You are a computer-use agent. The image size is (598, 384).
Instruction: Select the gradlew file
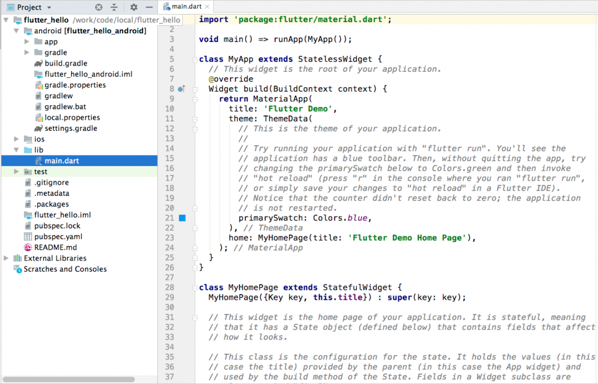[59, 96]
